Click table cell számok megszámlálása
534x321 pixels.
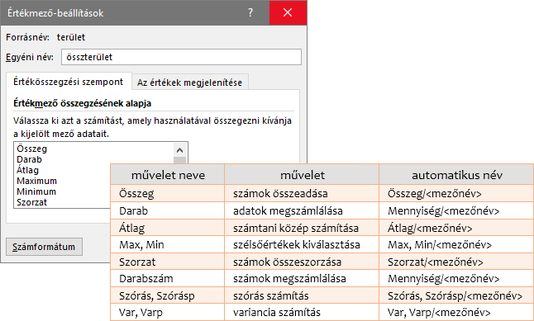pyautogui.click(x=302, y=278)
